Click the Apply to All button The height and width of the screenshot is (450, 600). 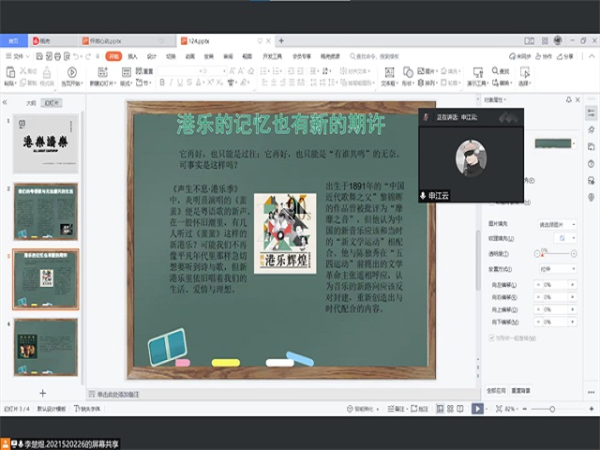click(x=496, y=390)
